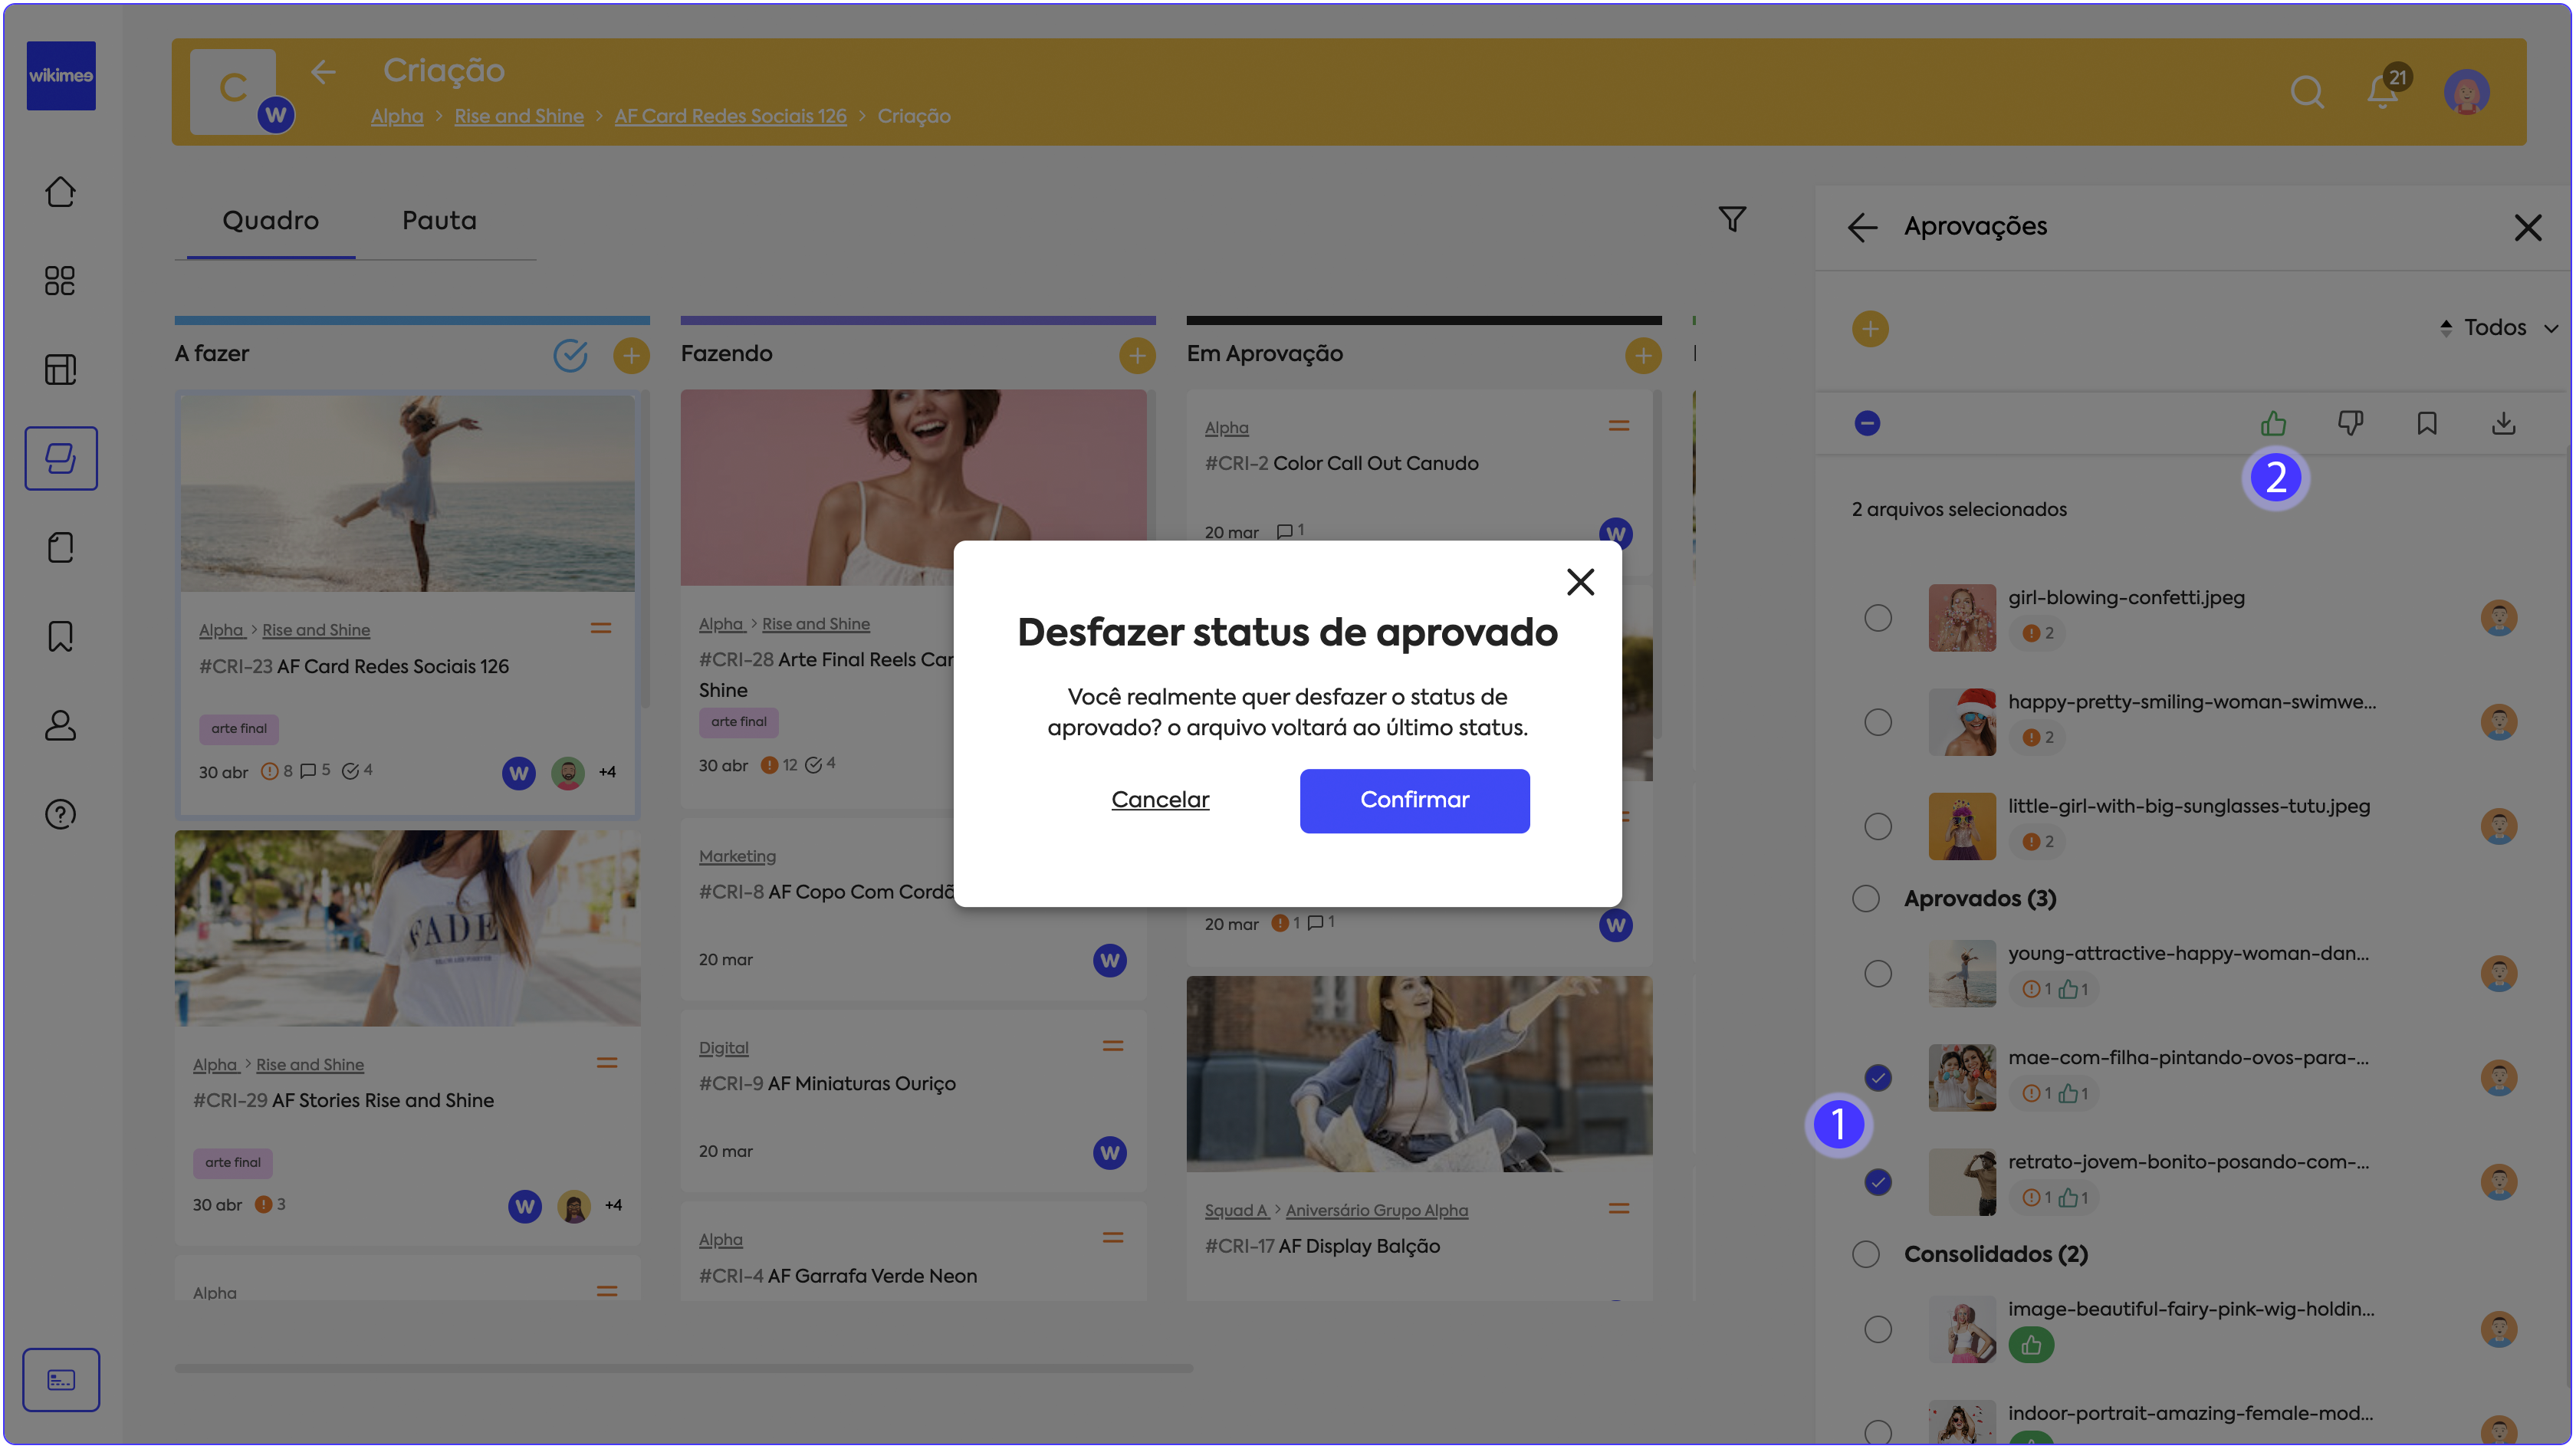The width and height of the screenshot is (2576, 1449).
Task: Open the Todos filter dropdown
Action: tap(2497, 327)
